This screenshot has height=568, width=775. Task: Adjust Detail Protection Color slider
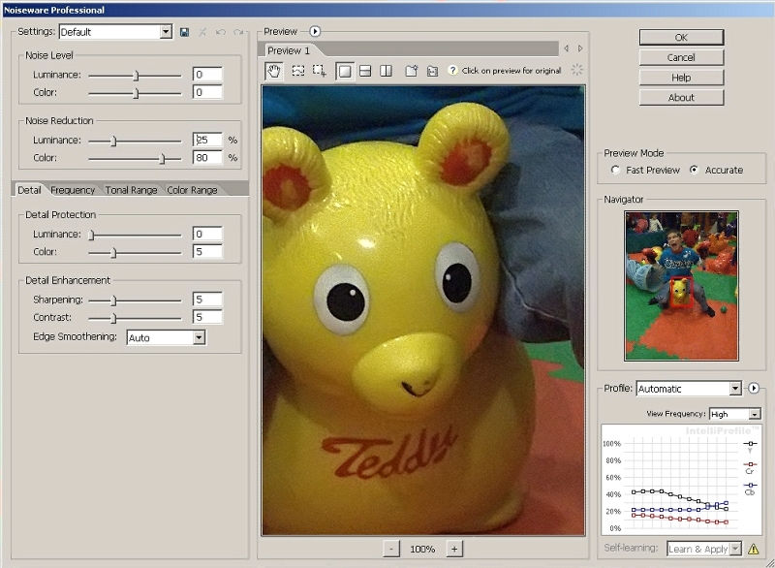(x=113, y=253)
